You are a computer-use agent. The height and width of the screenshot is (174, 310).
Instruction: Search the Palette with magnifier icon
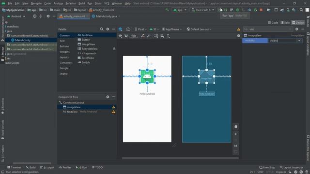click(102, 29)
